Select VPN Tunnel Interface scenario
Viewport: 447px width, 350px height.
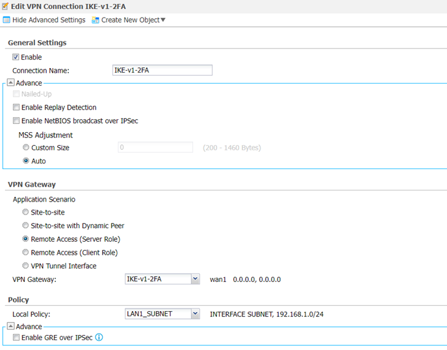click(x=26, y=266)
